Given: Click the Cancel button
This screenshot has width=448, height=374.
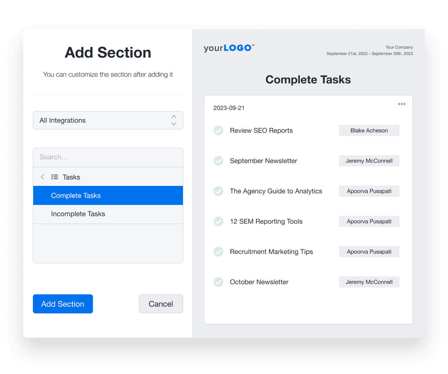Looking at the screenshot, I should click(161, 304).
